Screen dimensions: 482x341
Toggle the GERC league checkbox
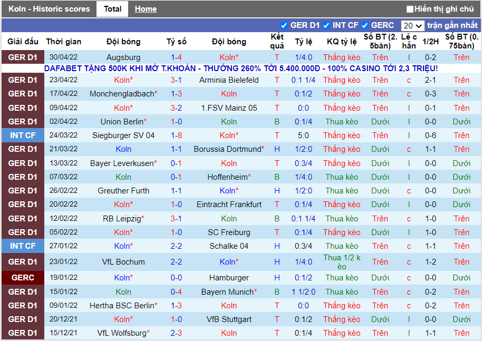[x=364, y=25]
